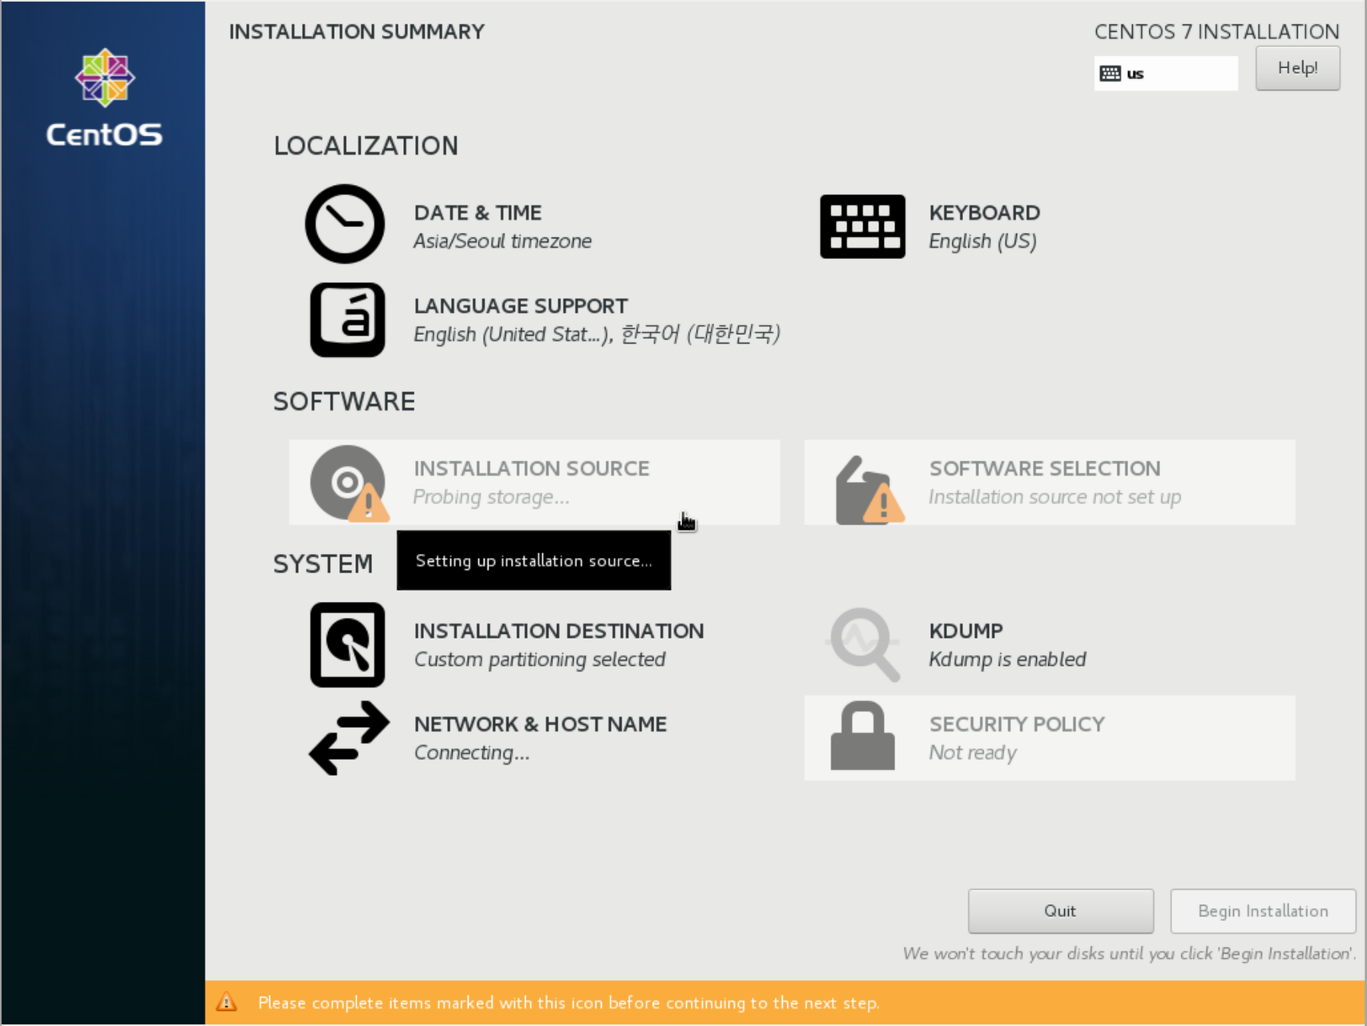Click the Help! button
The height and width of the screenshot is (1026, 1367).
coord(1297,68)
